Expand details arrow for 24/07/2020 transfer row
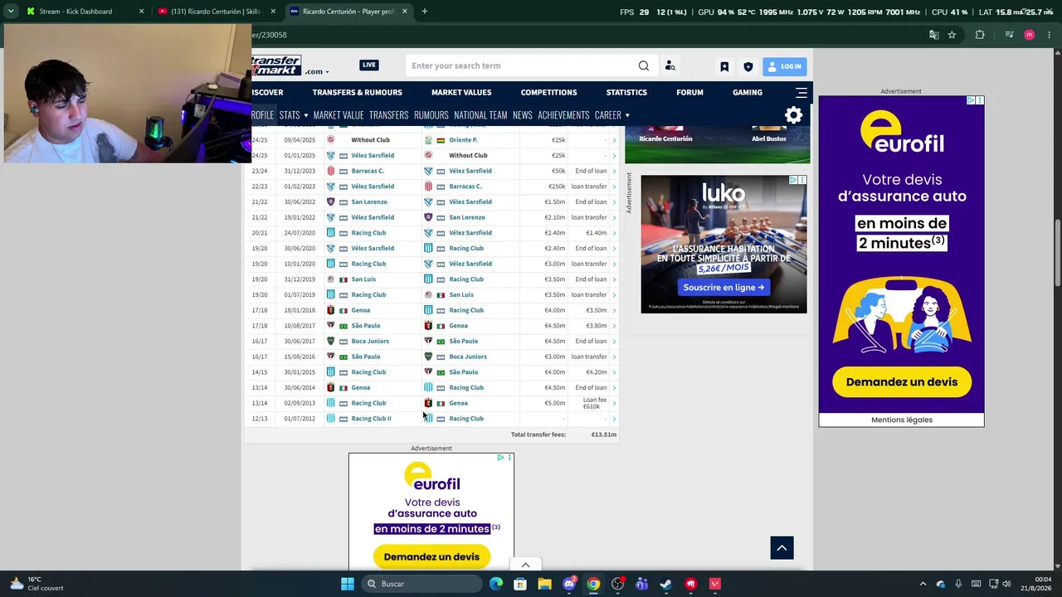This screenshot has height=597, width=1062. [614, 233]
